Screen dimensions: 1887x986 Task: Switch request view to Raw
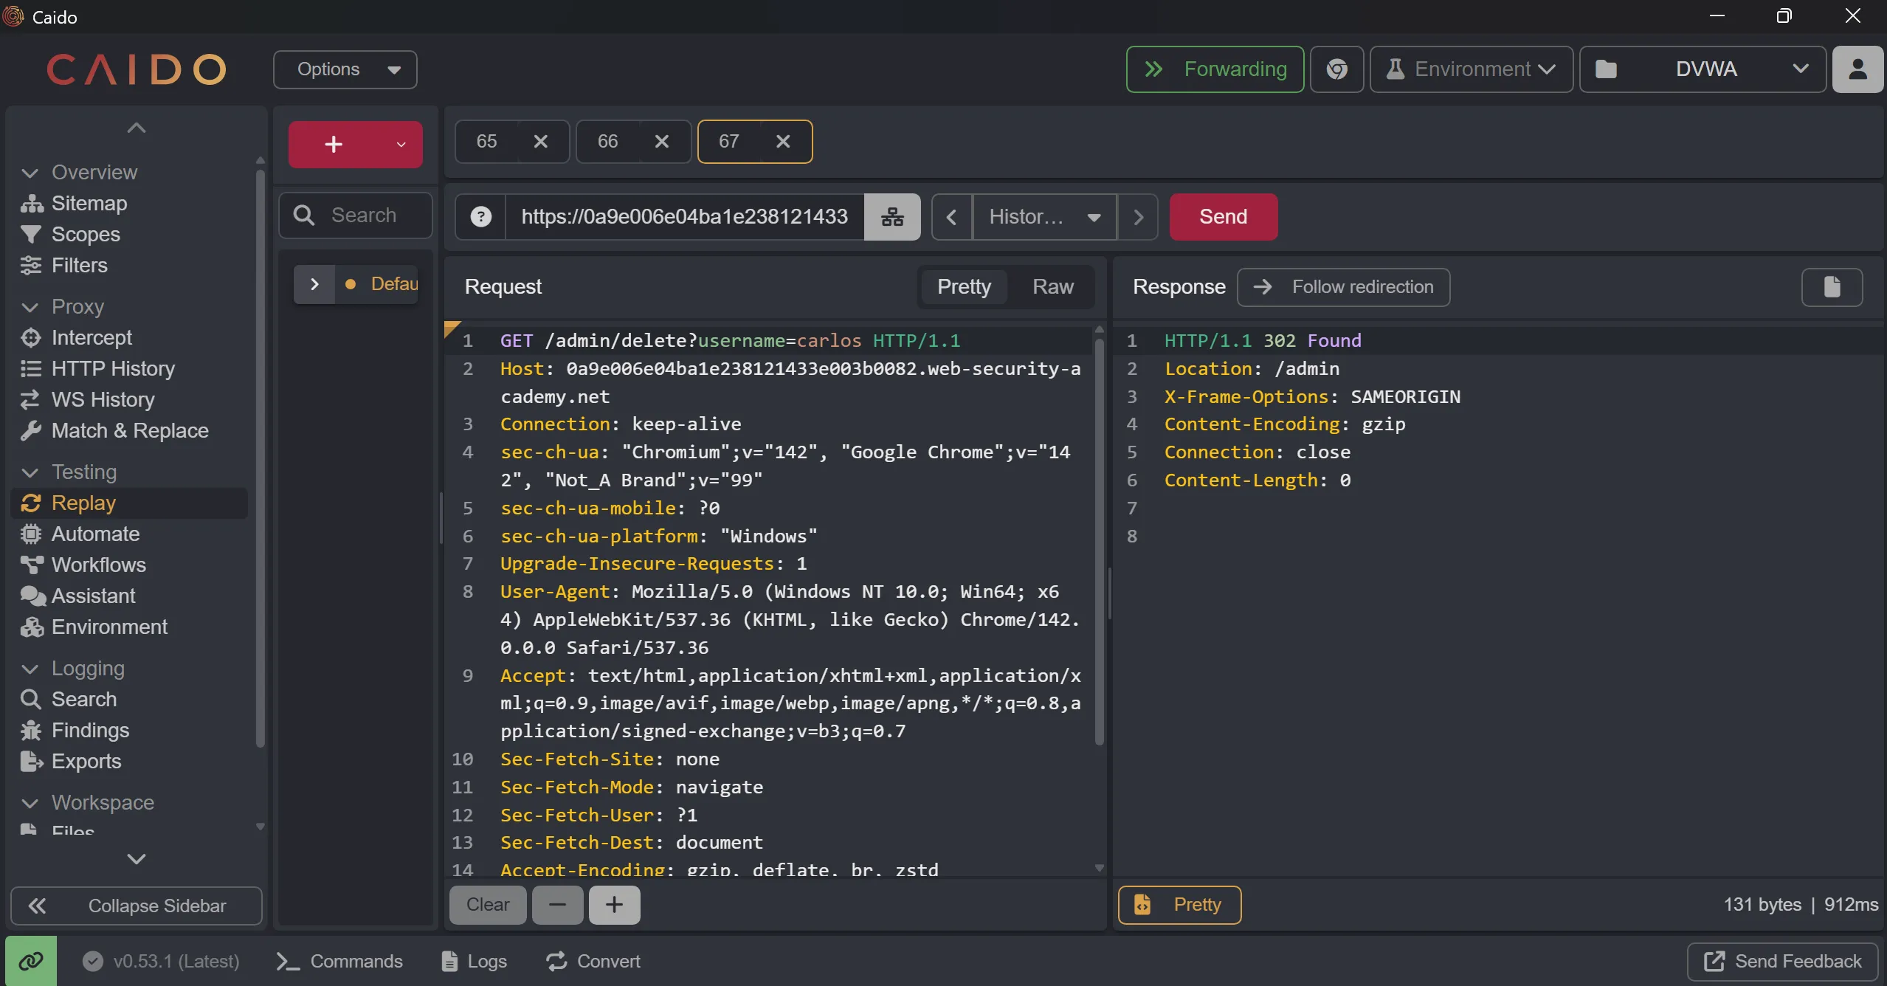(1052, 287)
